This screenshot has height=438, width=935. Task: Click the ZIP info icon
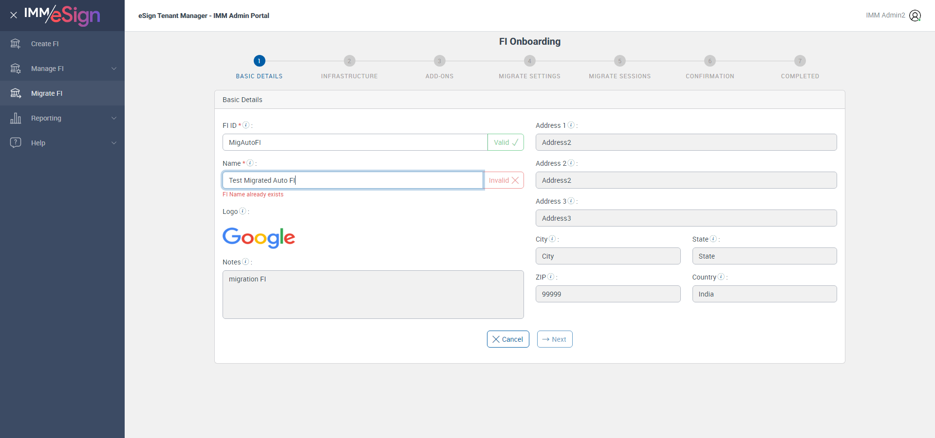click(551, 277)
